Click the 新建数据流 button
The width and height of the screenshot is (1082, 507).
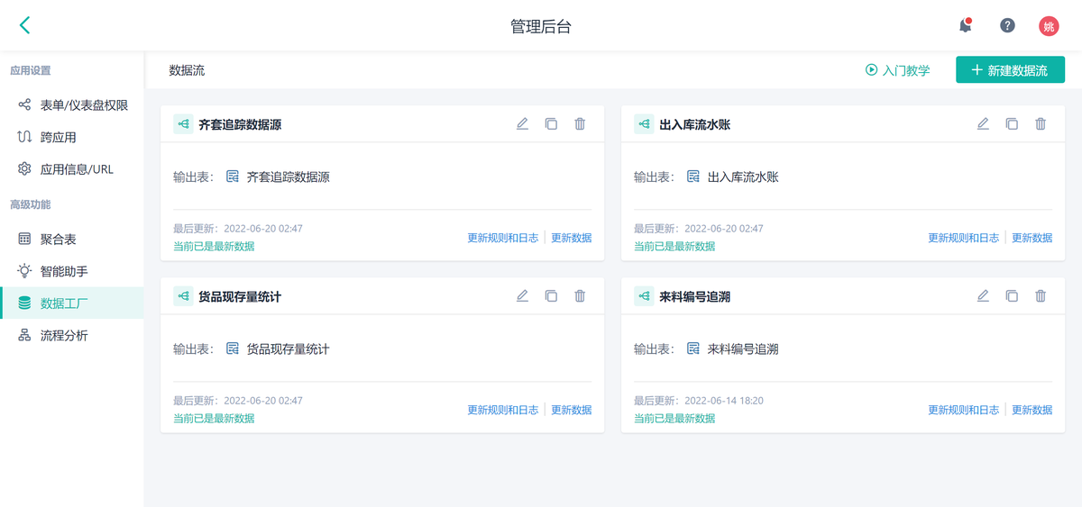click(x=1010, y=70)
